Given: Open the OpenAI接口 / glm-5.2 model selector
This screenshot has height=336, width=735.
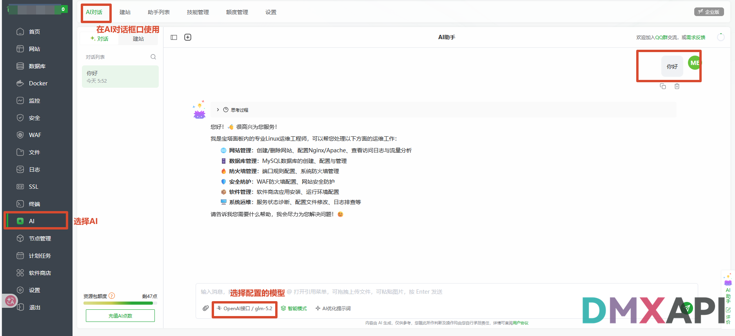Looking at the screenshot, I should coord(245,309).
